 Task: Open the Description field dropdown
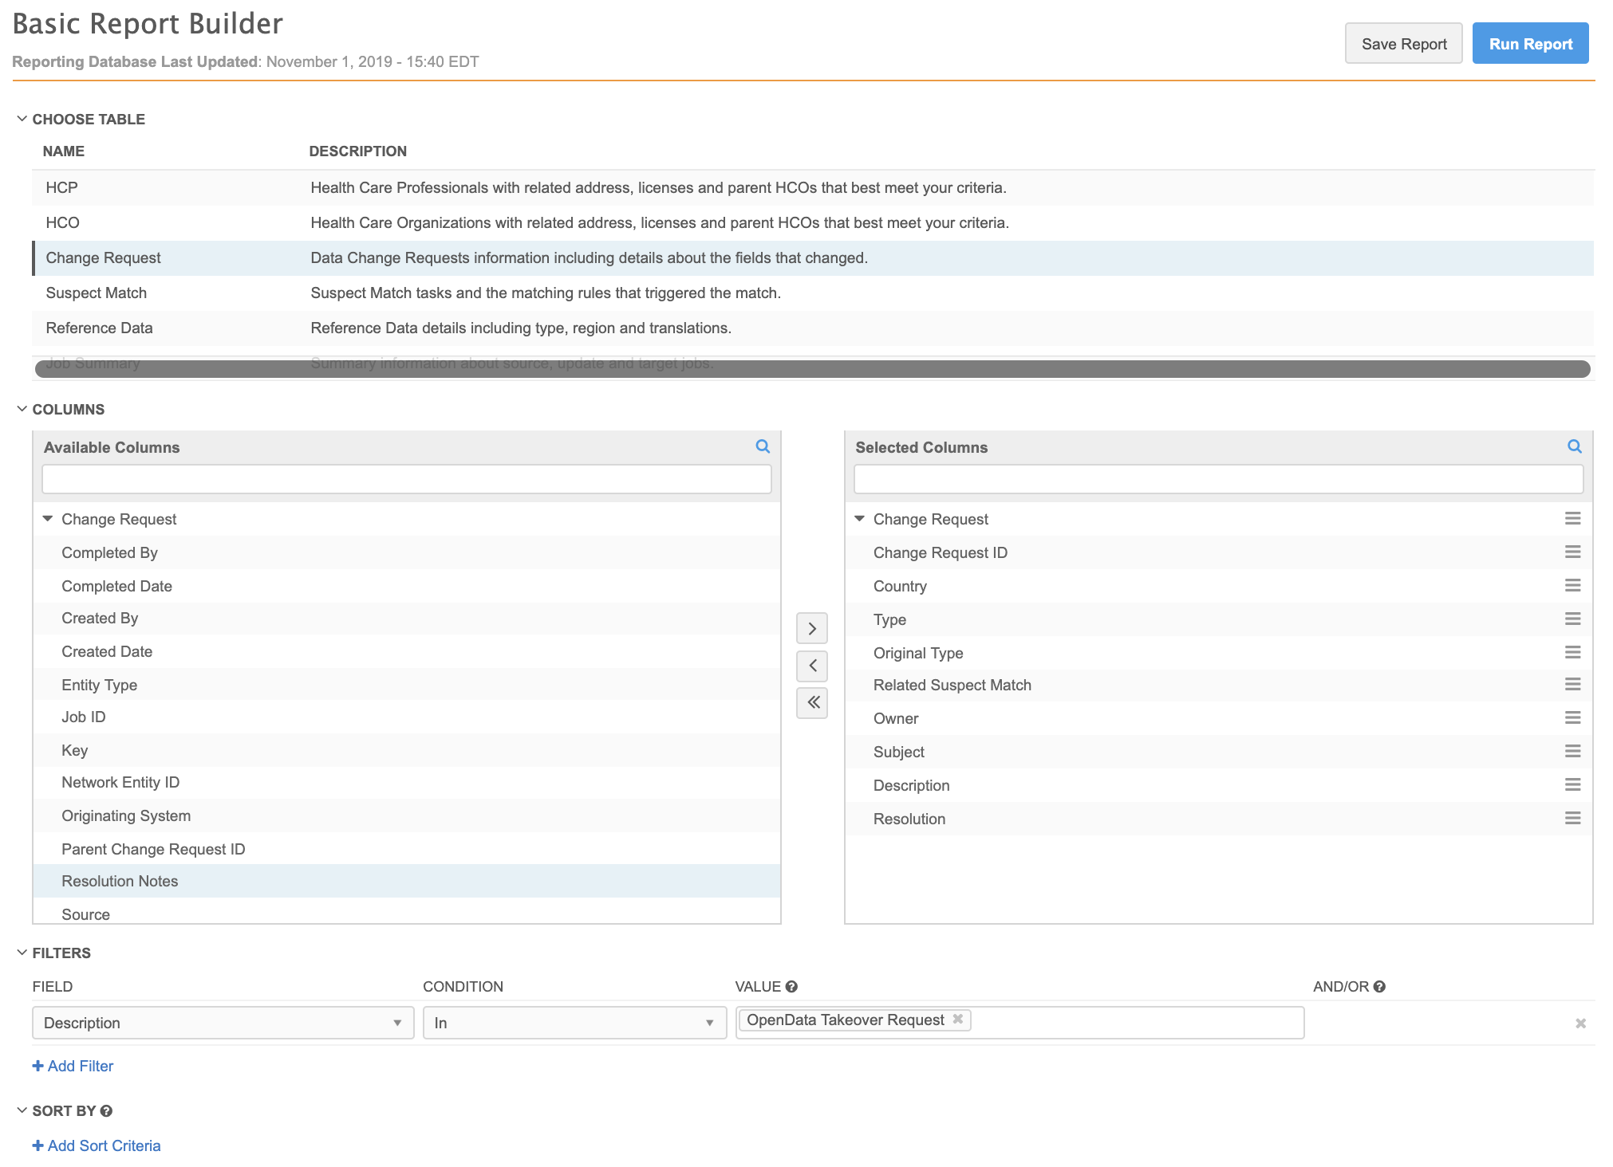223,1023
